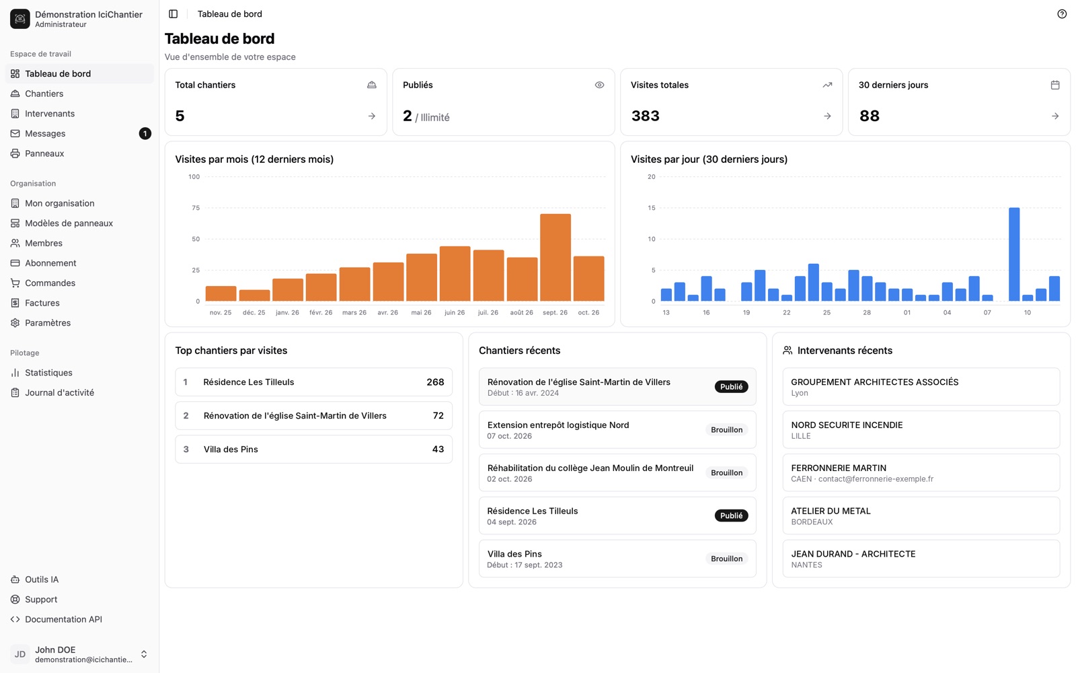The width and height of the screenshot is (1076, 673).
Task: Open Abonnement settings
Action: tap(79, 263)
